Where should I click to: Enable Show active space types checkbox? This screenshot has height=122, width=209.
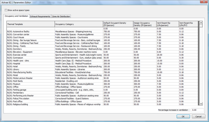(x=6, y=10)
